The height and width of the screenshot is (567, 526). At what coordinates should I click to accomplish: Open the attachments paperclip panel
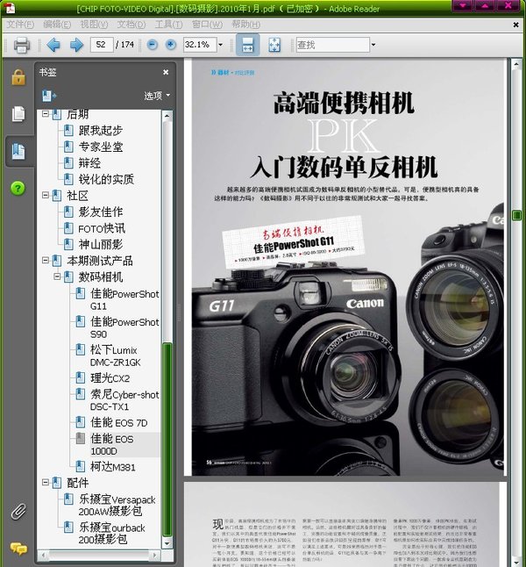[18, 511]
